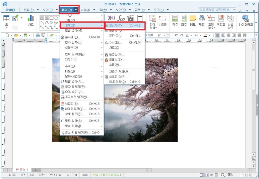Open the font size pt dropdown
The width and height of the screenshot is (259, 179).
164,35
